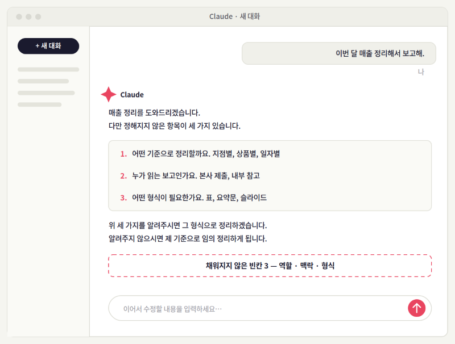
Task: Click the line 알려주지 않으시면 제 기준으로 임의 정리하게 됩니다
Action: (188, 238)
